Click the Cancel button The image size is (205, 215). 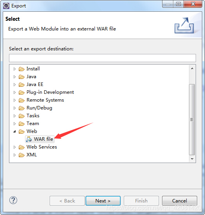(180, 201)
